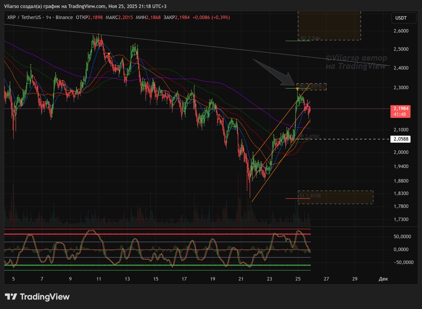The image size is (422, 309).
Task: Select the S1 1,8108 support zone rectangle
Action: (x=335, y=197)
